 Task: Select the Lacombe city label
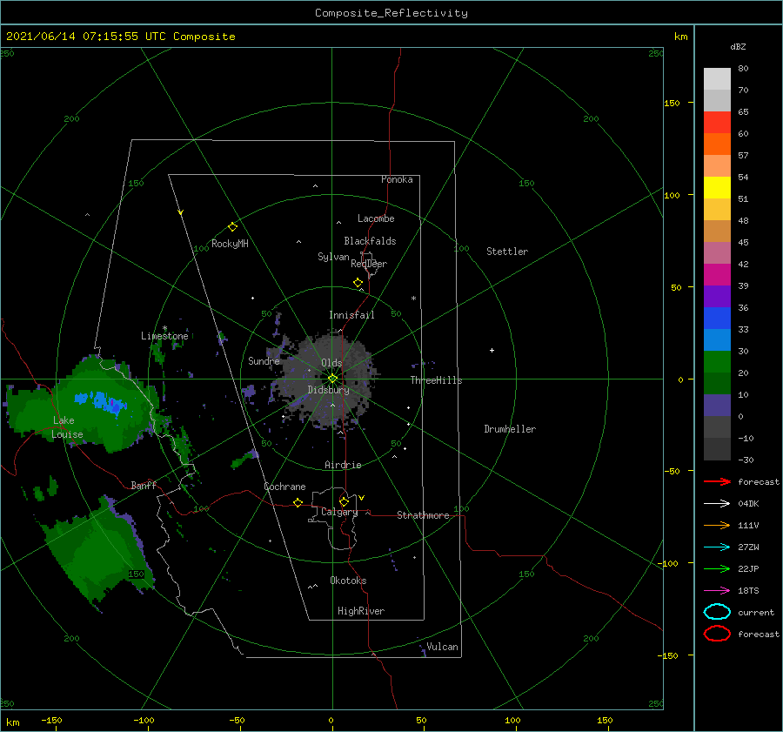tap(376, 218)
